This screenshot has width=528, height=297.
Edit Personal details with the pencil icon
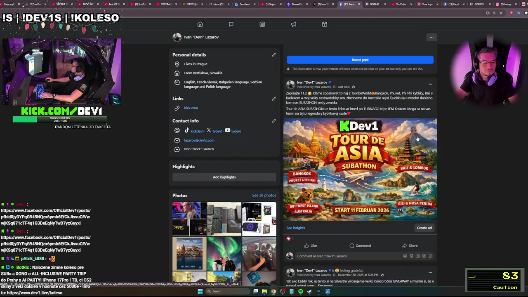(x=274, y=54)
